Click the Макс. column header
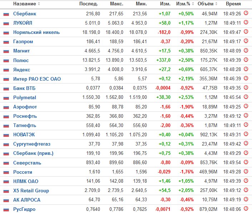Screen dimensions: 252x213 [x=117, y=4]
